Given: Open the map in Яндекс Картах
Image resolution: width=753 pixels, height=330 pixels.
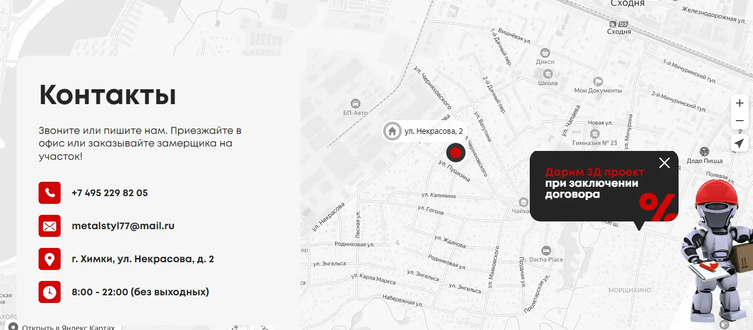Looking at the screenshot, I should point(63,327).
